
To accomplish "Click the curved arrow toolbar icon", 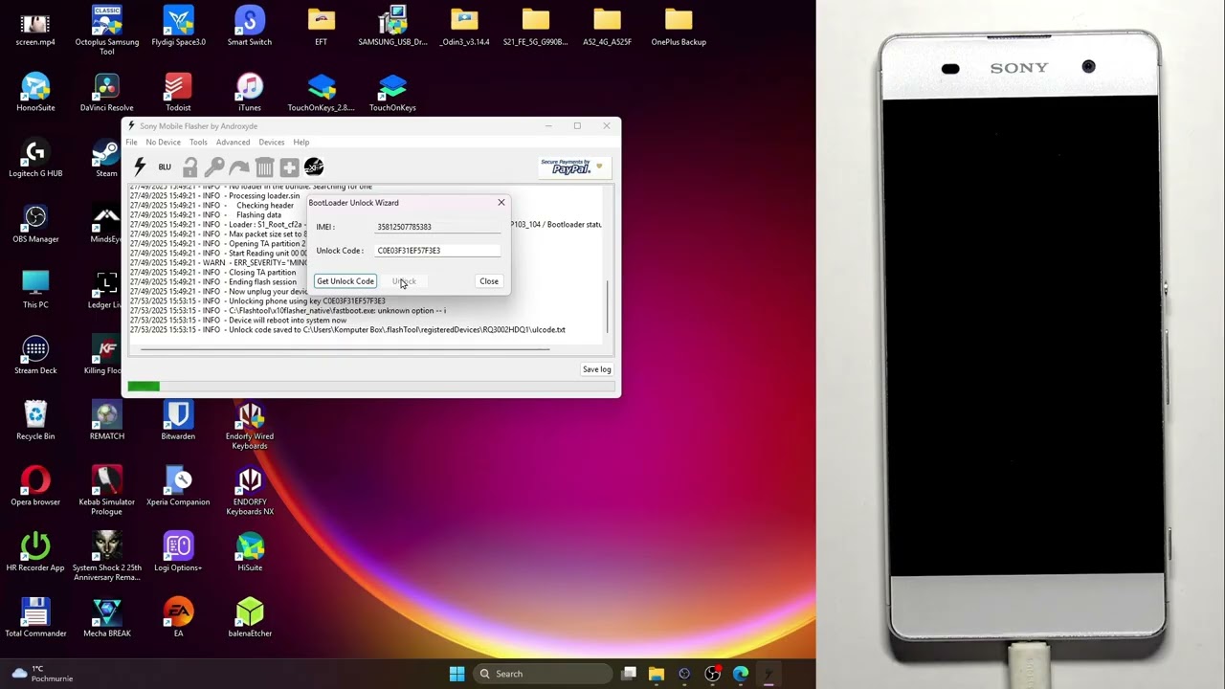I will (x=239, y=167).
